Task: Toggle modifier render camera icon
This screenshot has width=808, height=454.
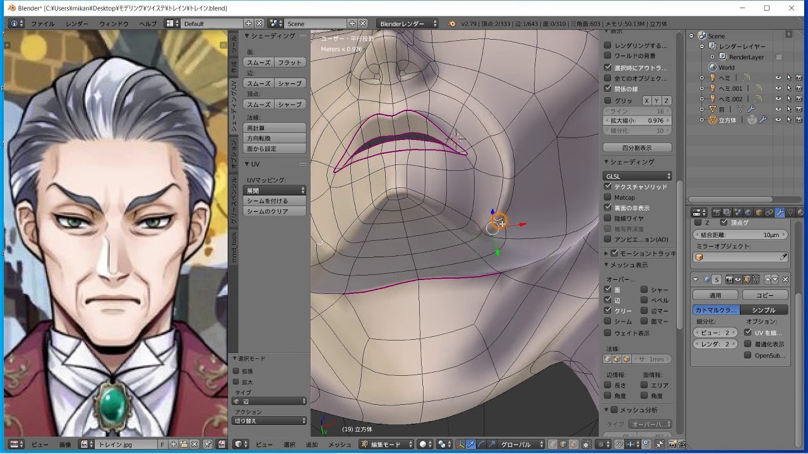Action: click(729, 279)
